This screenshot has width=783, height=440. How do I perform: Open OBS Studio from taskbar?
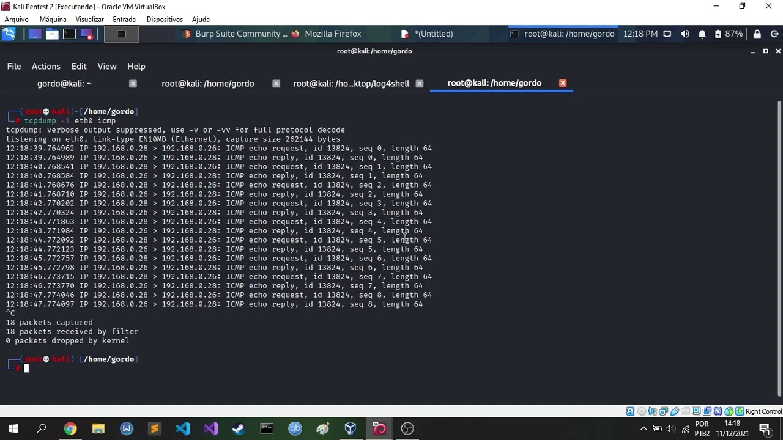click(x=407, y=429)
